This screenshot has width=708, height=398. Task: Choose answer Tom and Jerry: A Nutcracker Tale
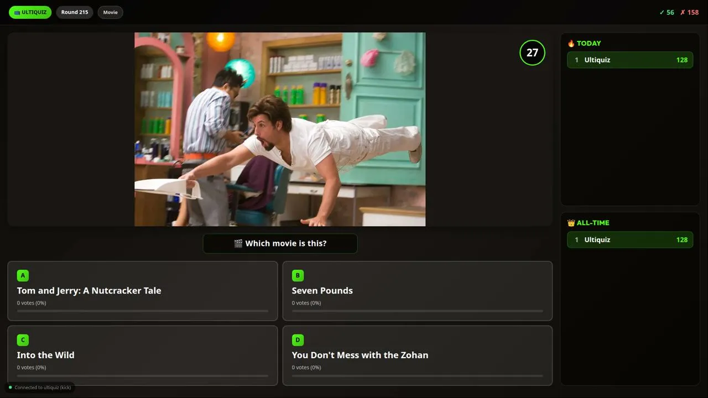(143, 291)
